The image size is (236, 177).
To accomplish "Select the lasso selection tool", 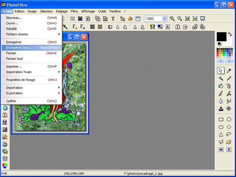I will pyautogui.click(x=229, y=134).
